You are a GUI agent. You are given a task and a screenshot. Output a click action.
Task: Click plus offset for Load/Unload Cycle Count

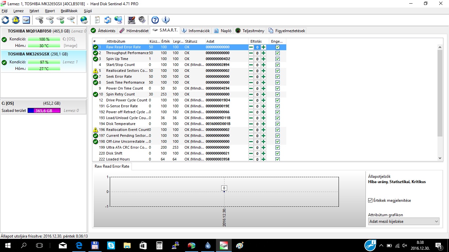click(264, 118)
